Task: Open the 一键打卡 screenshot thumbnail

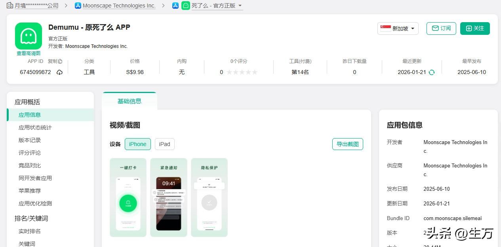Action: [x=128, y=198]
